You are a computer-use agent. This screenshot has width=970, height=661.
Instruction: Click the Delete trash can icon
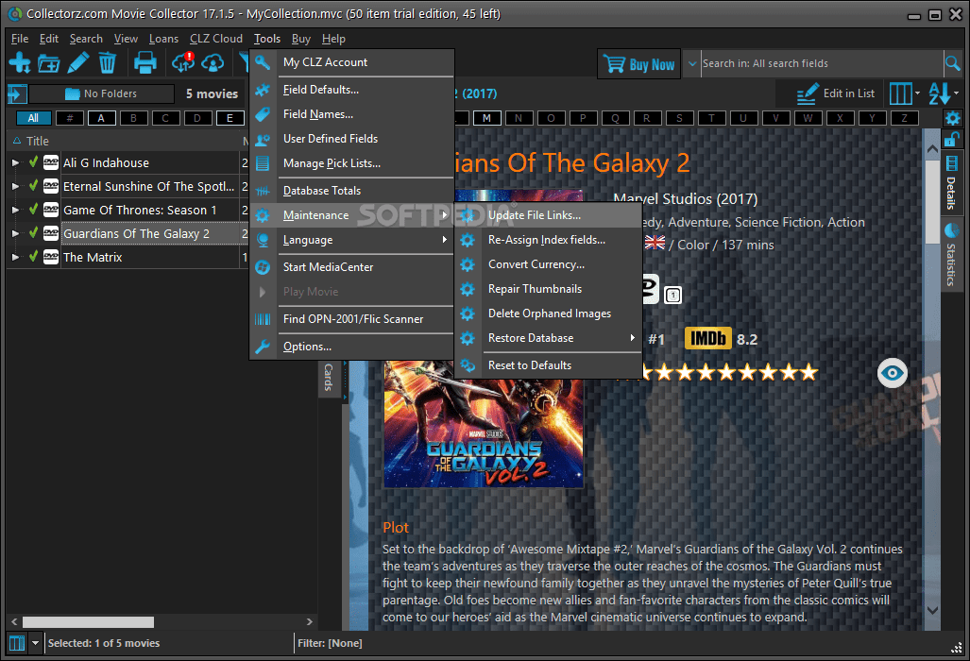click(x=107, y=62)
